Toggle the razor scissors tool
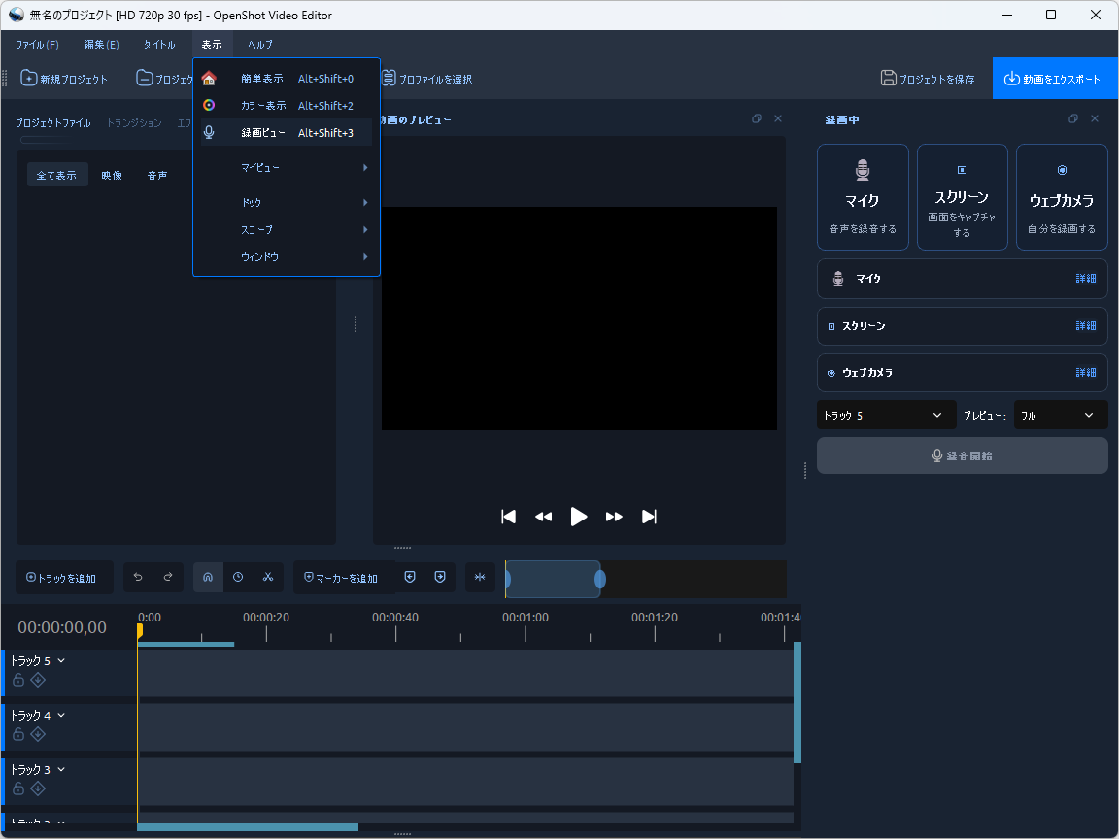 268,577
